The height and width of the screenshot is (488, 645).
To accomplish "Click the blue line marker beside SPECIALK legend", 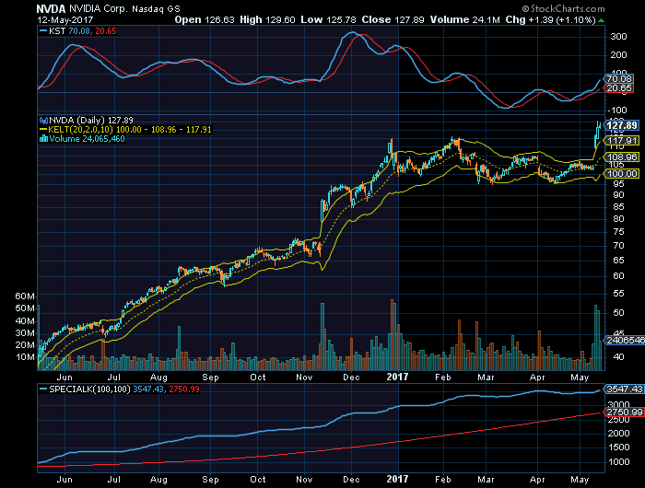I will [x=43, y=389].
